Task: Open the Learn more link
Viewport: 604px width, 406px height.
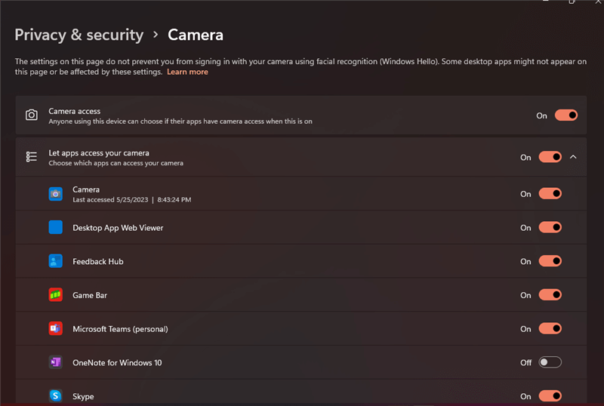Action: tap(187, 72)
